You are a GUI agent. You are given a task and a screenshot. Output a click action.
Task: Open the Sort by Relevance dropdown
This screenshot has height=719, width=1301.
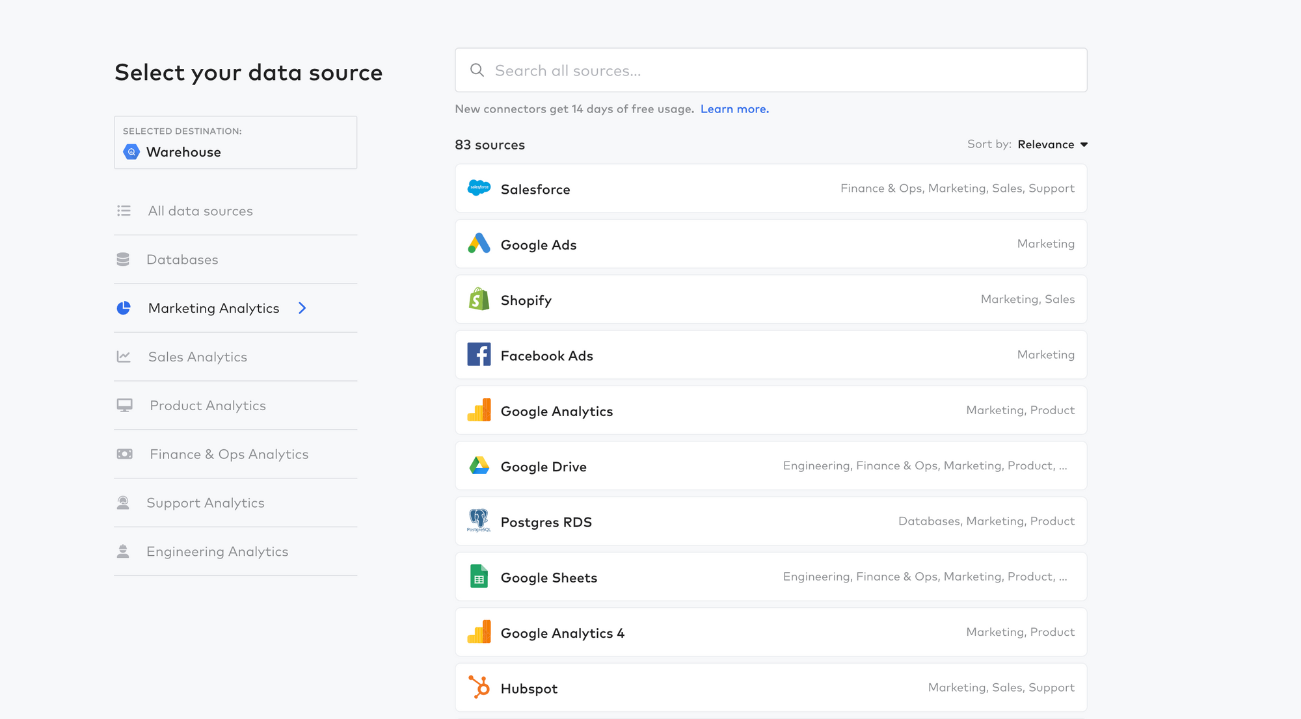(x=1052, y=144)
